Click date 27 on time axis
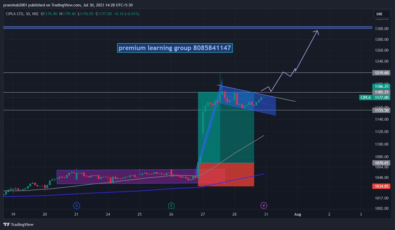Screen dimensions: 395x230 (203, 214)
